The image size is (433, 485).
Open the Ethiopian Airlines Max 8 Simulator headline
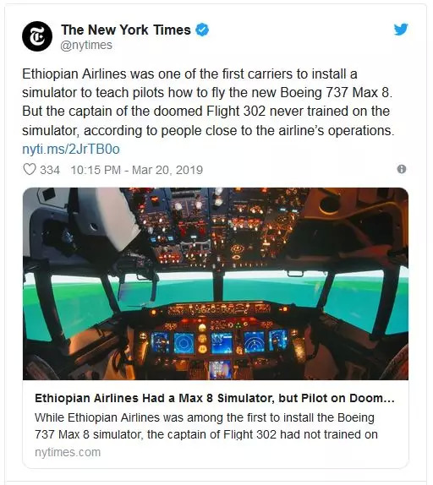(215, 398)
